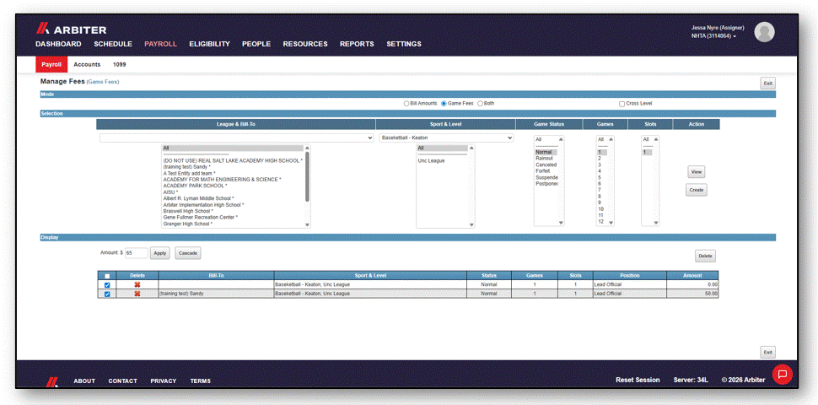
Task: Open the REPORTS menu
Action: (x=357, y=44)
